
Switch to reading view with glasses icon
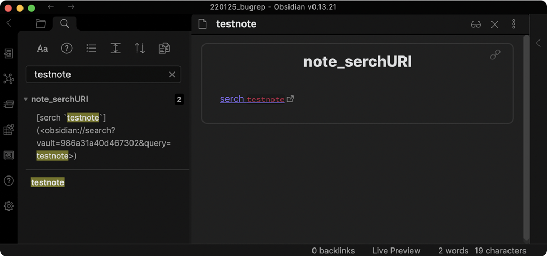[475, 24]
